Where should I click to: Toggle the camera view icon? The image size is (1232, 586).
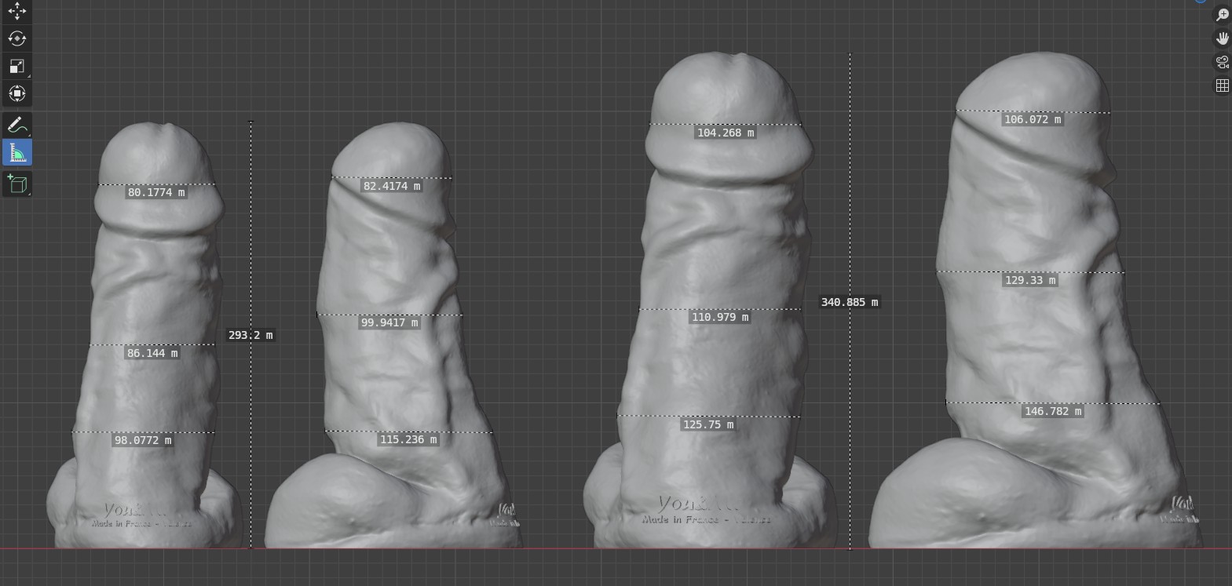coord(1222,62)
